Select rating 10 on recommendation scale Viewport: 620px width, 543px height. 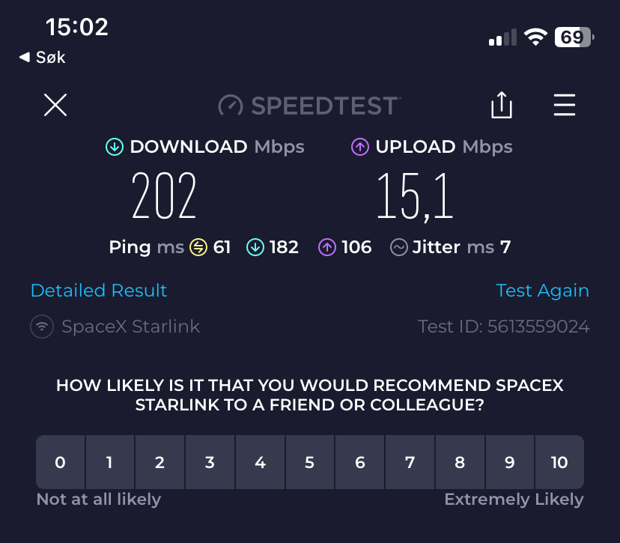click(x=559, y=462)
